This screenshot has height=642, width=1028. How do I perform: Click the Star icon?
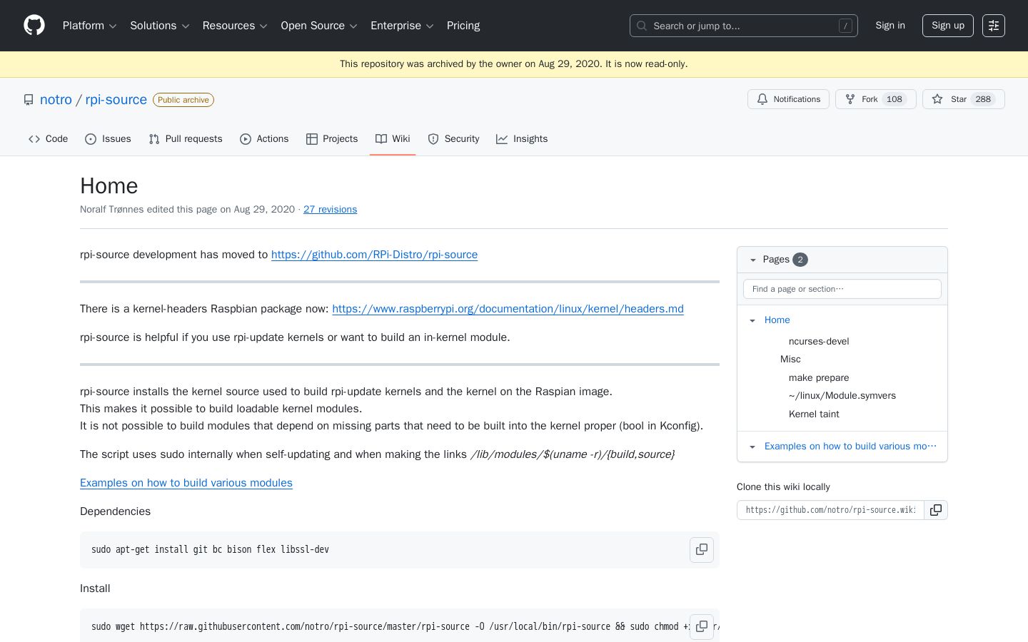pos(937,99)
